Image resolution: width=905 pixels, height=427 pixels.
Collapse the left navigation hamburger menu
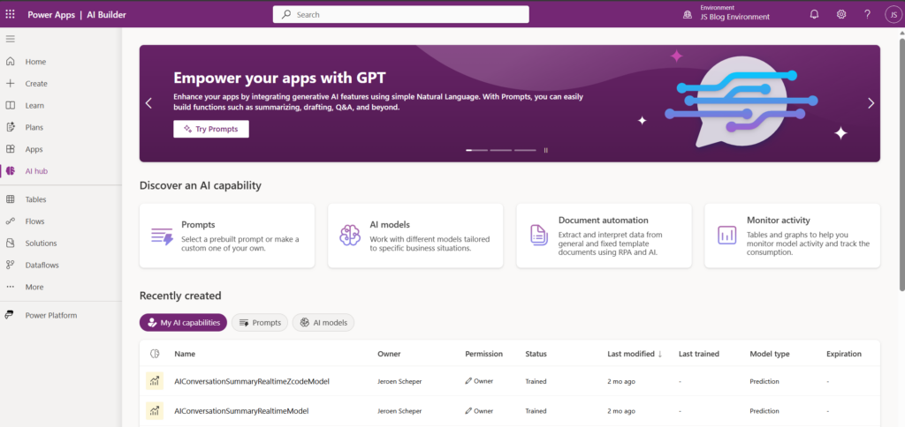pos(11,39)
